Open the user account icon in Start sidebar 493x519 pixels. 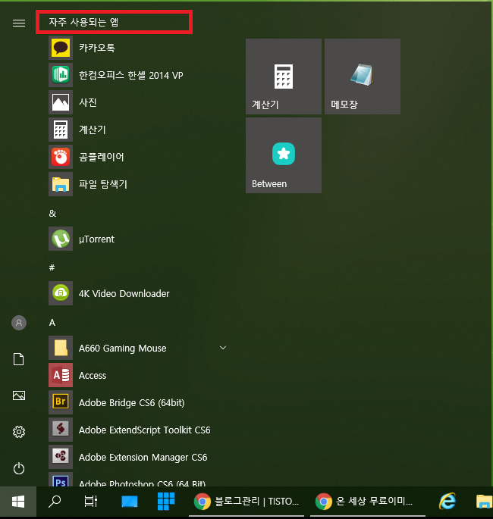point(19,323)
